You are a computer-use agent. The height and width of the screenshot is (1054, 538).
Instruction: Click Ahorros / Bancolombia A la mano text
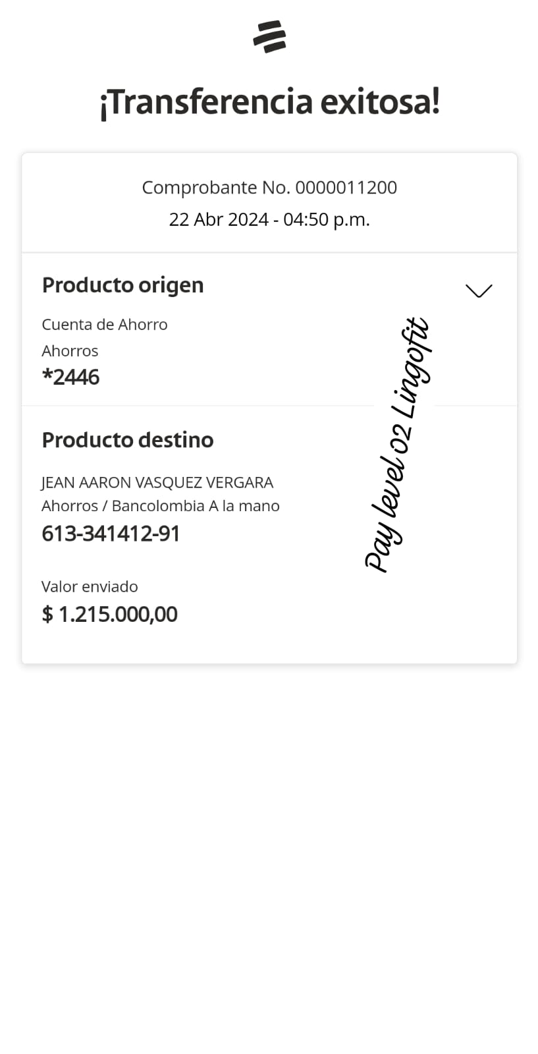point(160,506)
